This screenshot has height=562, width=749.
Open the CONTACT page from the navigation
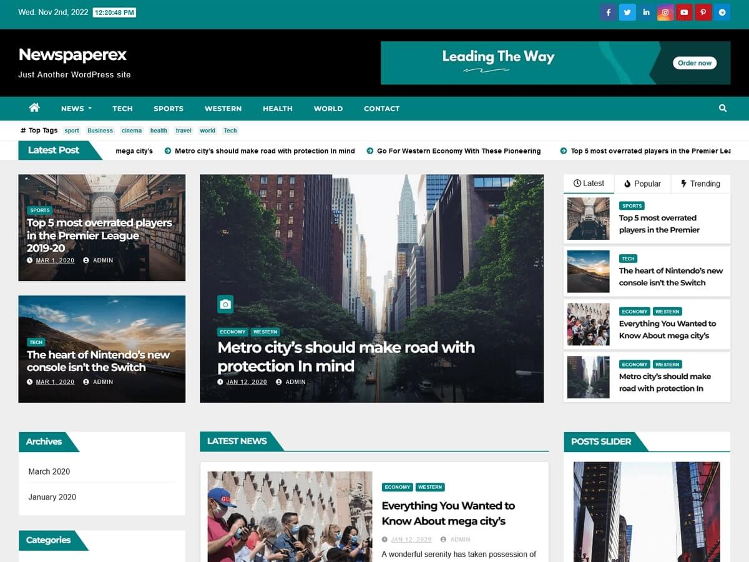click(381, 108)
